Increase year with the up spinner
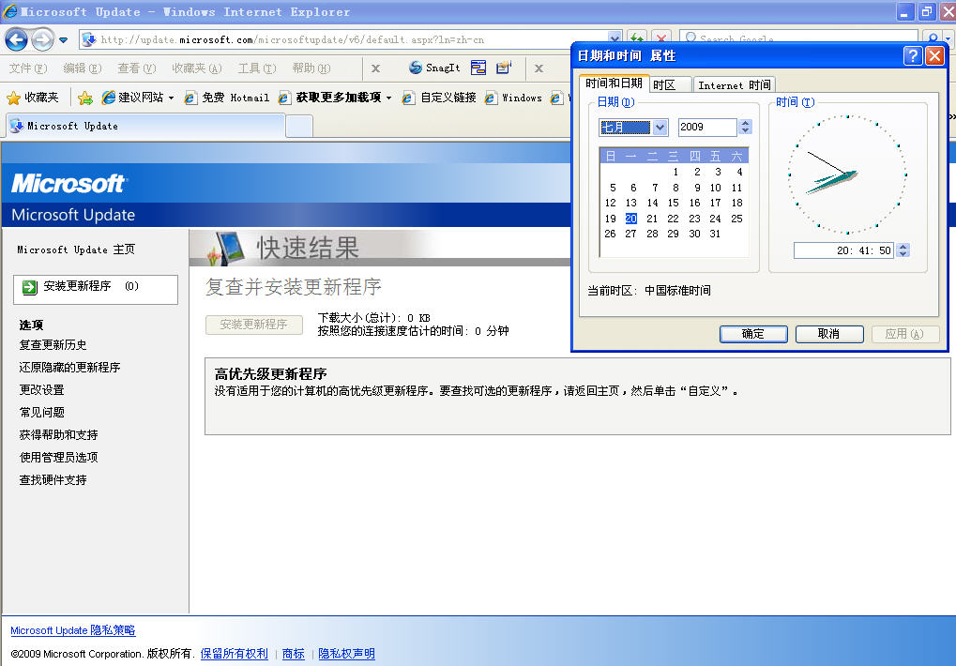Viewport: 956px width, 666px height. click(745, 123)
